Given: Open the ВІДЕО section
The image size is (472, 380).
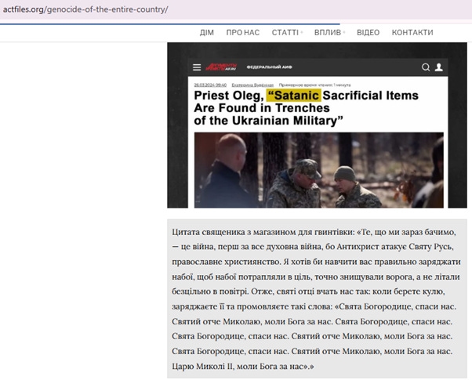Looking at the screenshot, I should [369, 32].
